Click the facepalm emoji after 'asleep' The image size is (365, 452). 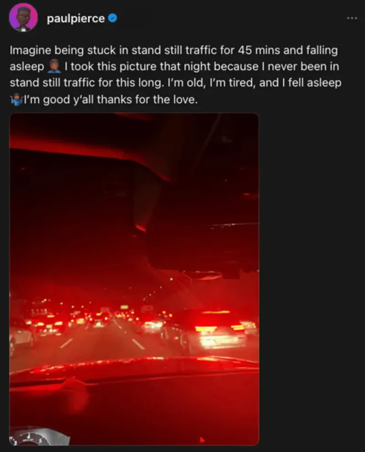54,66
